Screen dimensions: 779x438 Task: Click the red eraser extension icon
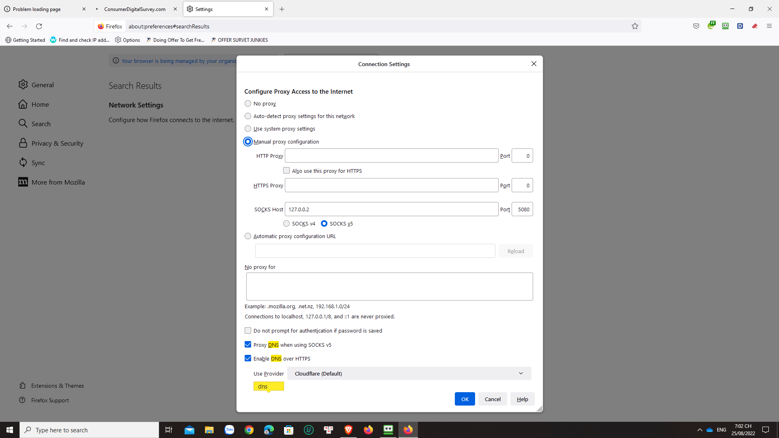coord(755,26)
